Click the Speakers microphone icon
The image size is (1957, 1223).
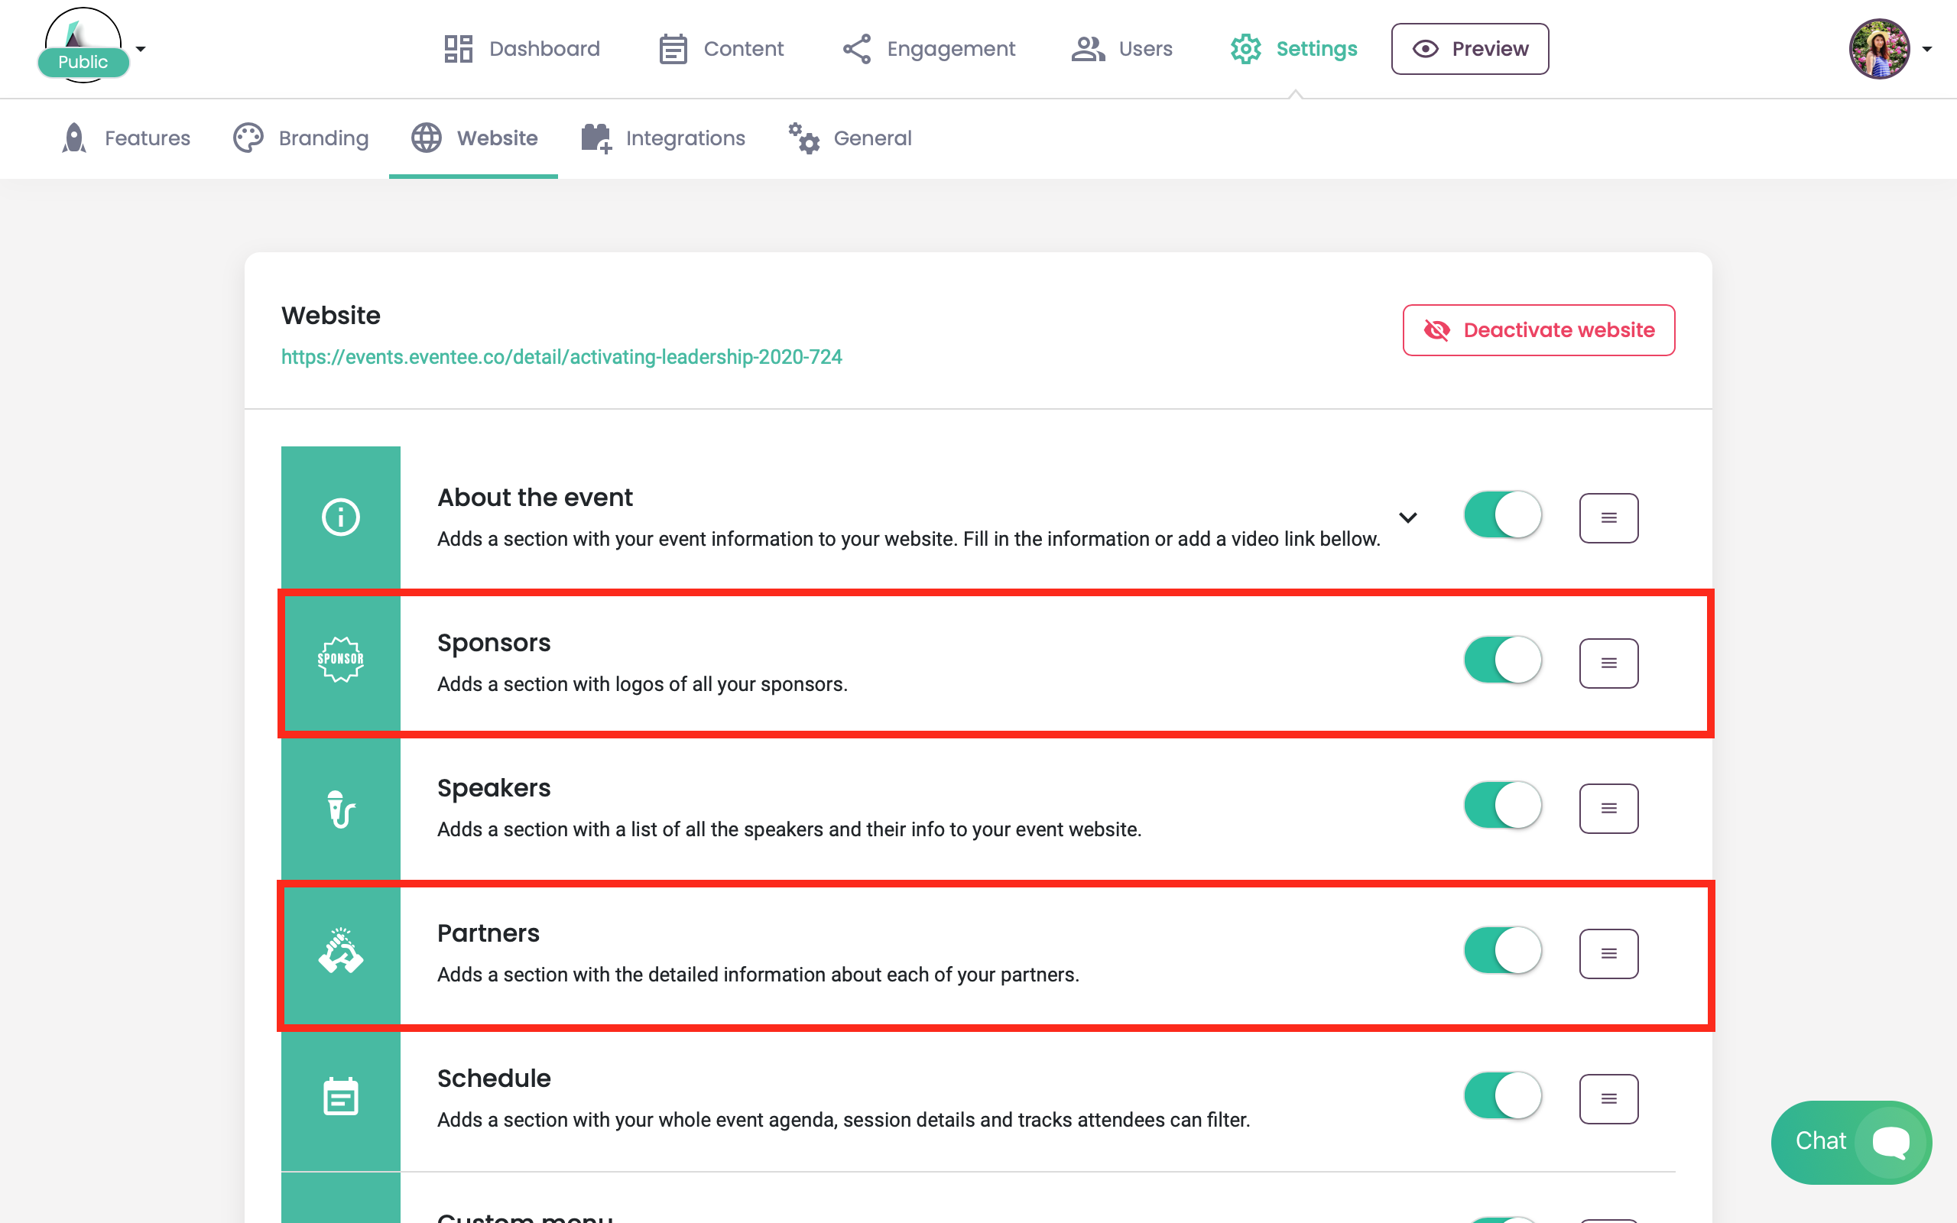coord(340,809)
